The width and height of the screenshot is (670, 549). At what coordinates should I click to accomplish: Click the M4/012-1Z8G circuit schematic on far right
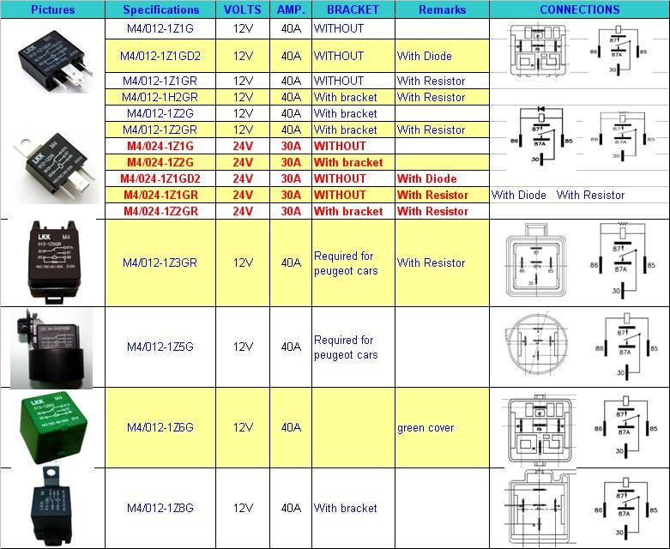click(x=624, y=508)
